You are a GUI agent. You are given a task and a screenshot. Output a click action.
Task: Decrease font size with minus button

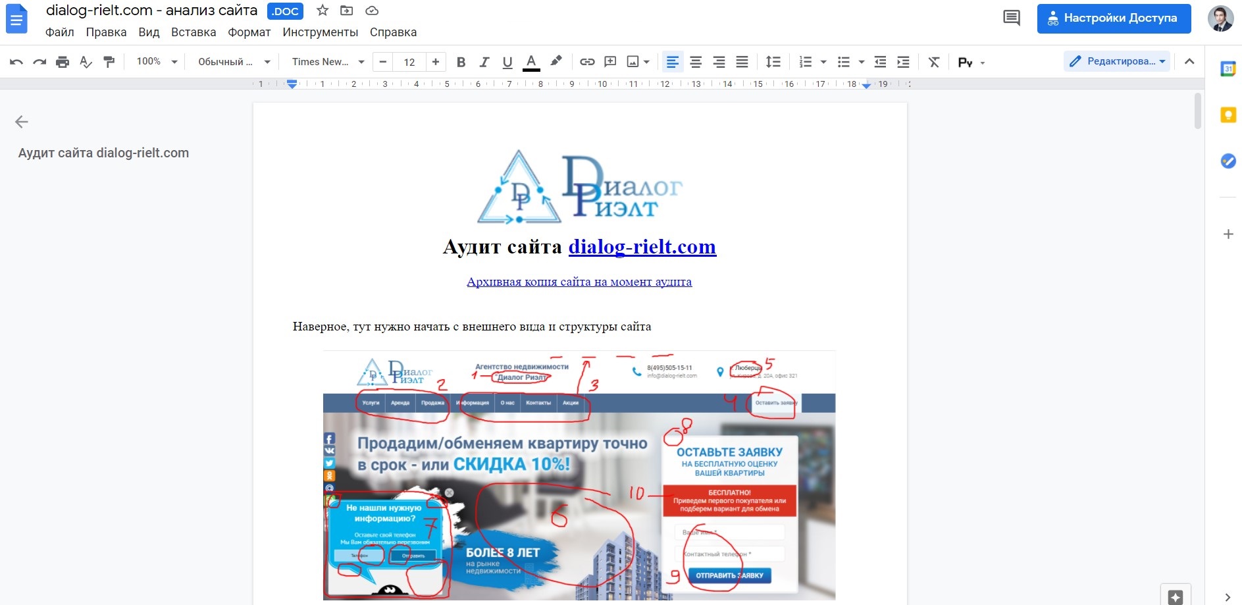383,62
